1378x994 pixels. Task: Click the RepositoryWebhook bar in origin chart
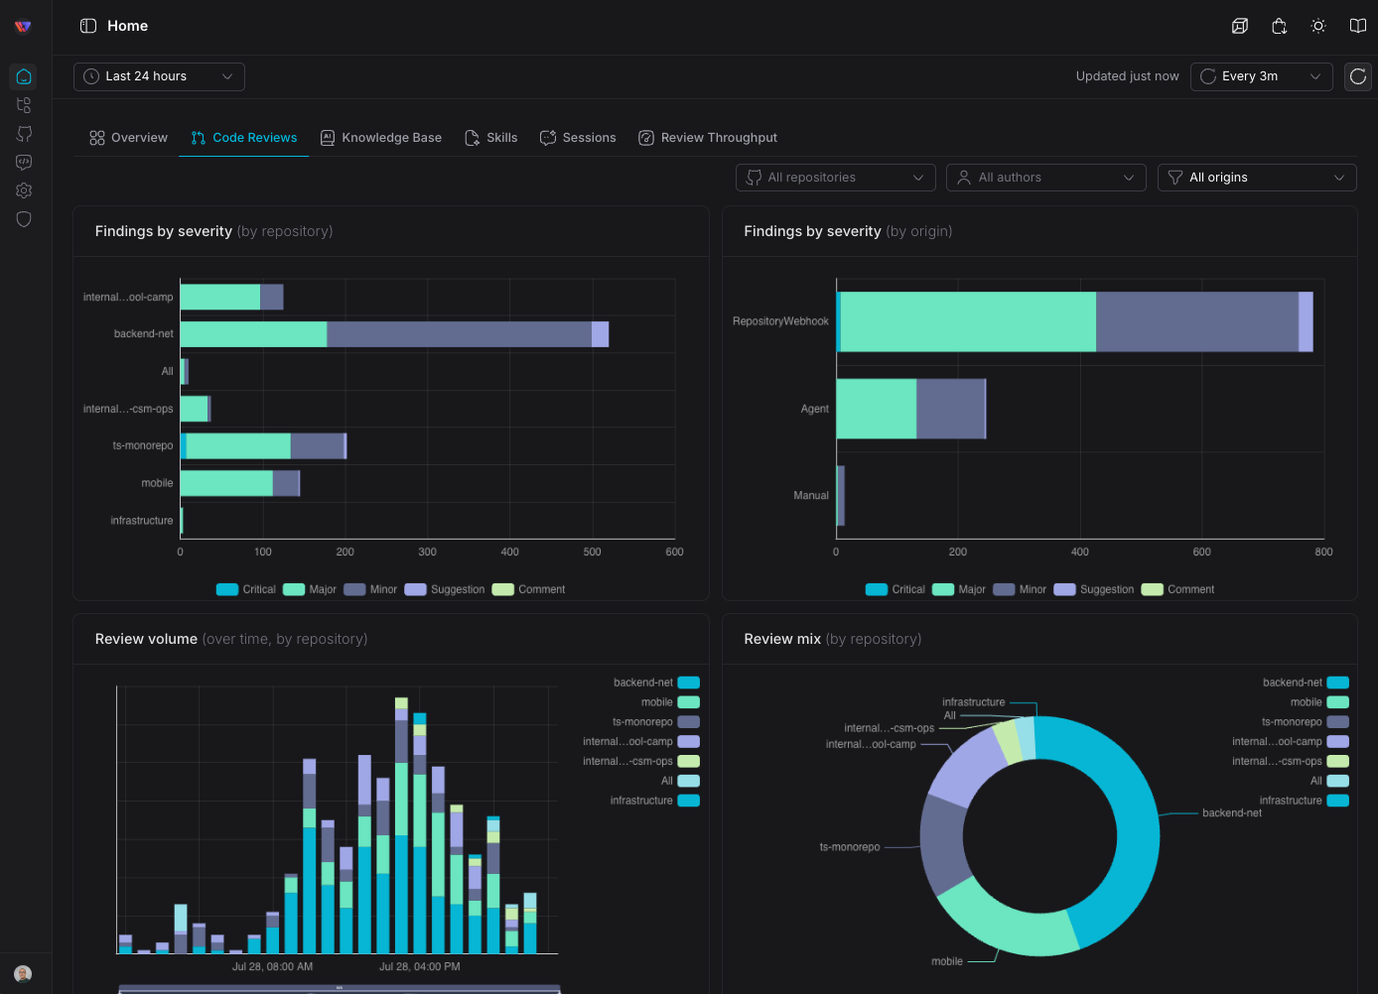[x=1074, y=321]
